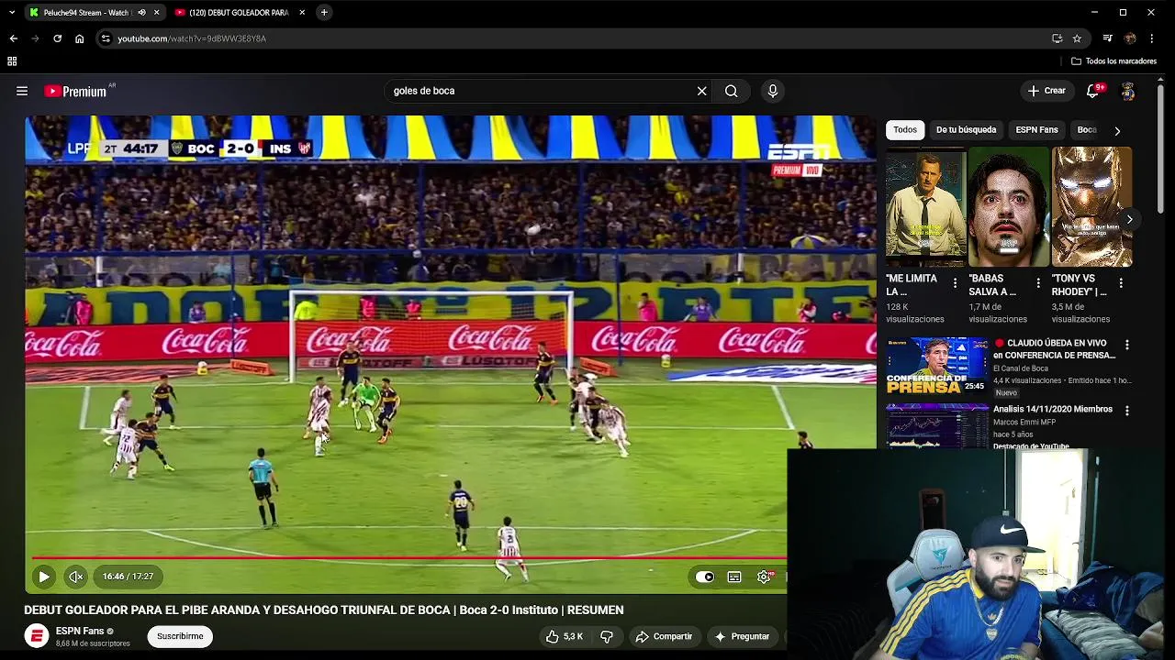Clear the search text with X
This screenshot has width=1175, height=660.
701,91
